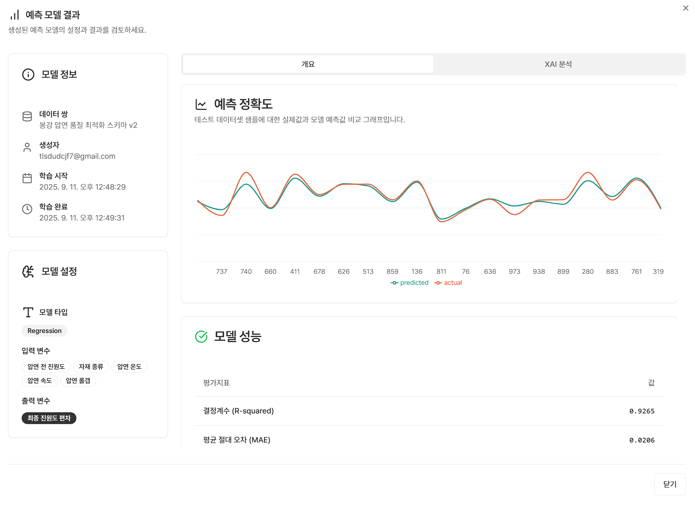Click the info icon next to 모델 정보
The width and height of the screenshot is (695, 505).
pos(28,75)
